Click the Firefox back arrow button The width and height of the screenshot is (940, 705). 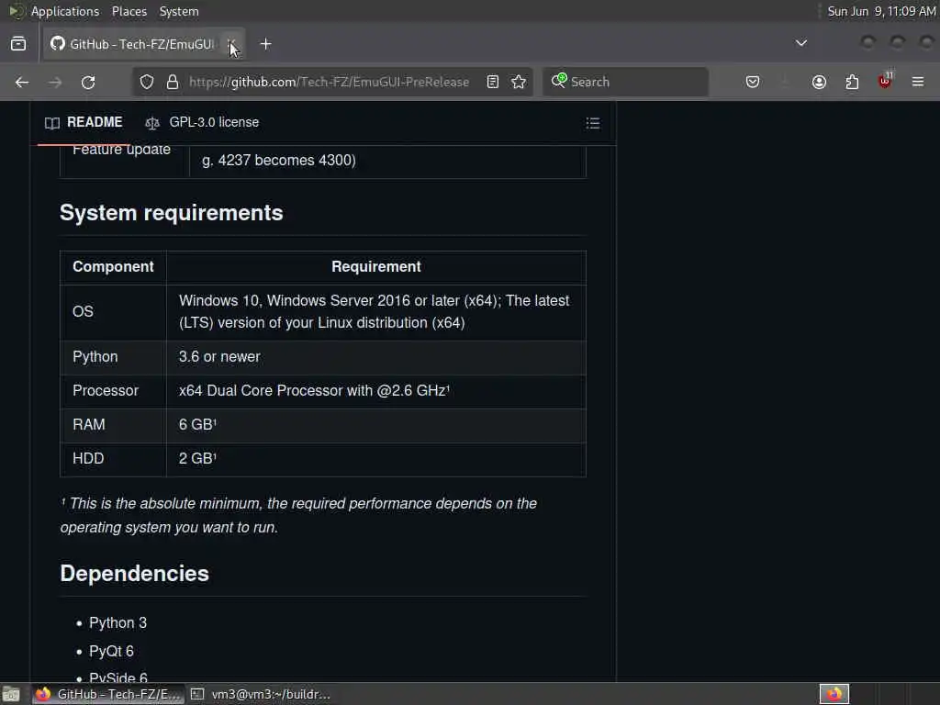coord(22,82)
